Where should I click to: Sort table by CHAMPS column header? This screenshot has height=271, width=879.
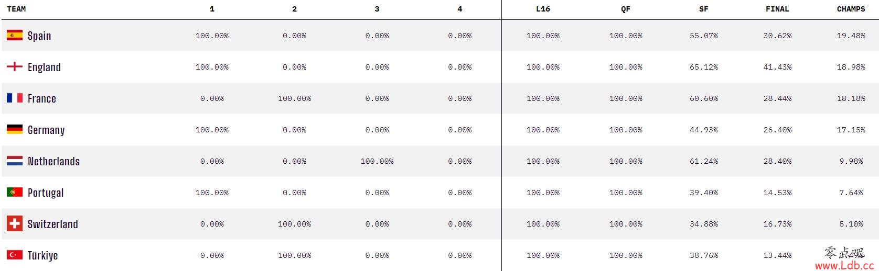(x=851, y=9)
